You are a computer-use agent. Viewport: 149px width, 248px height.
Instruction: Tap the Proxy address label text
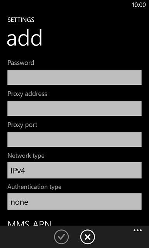coord(27,94)
